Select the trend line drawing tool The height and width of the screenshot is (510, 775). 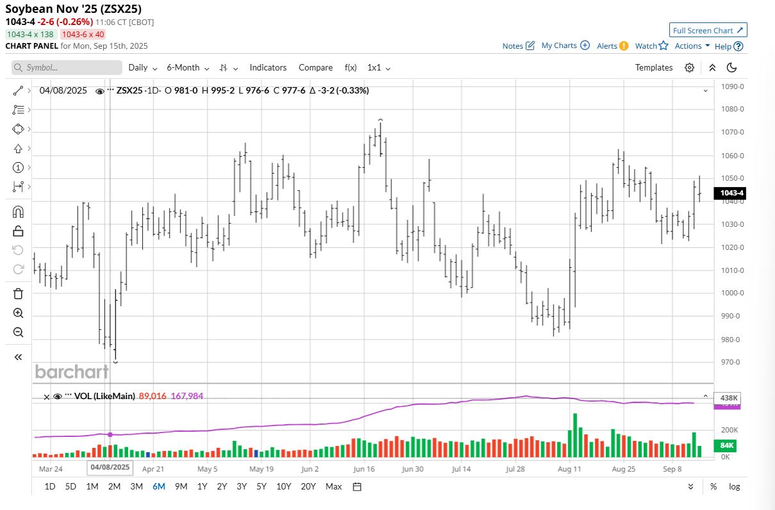click(18, 92)
